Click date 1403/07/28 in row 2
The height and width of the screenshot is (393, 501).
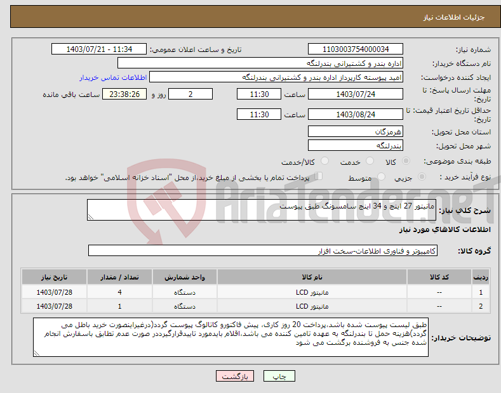point(55,306)
